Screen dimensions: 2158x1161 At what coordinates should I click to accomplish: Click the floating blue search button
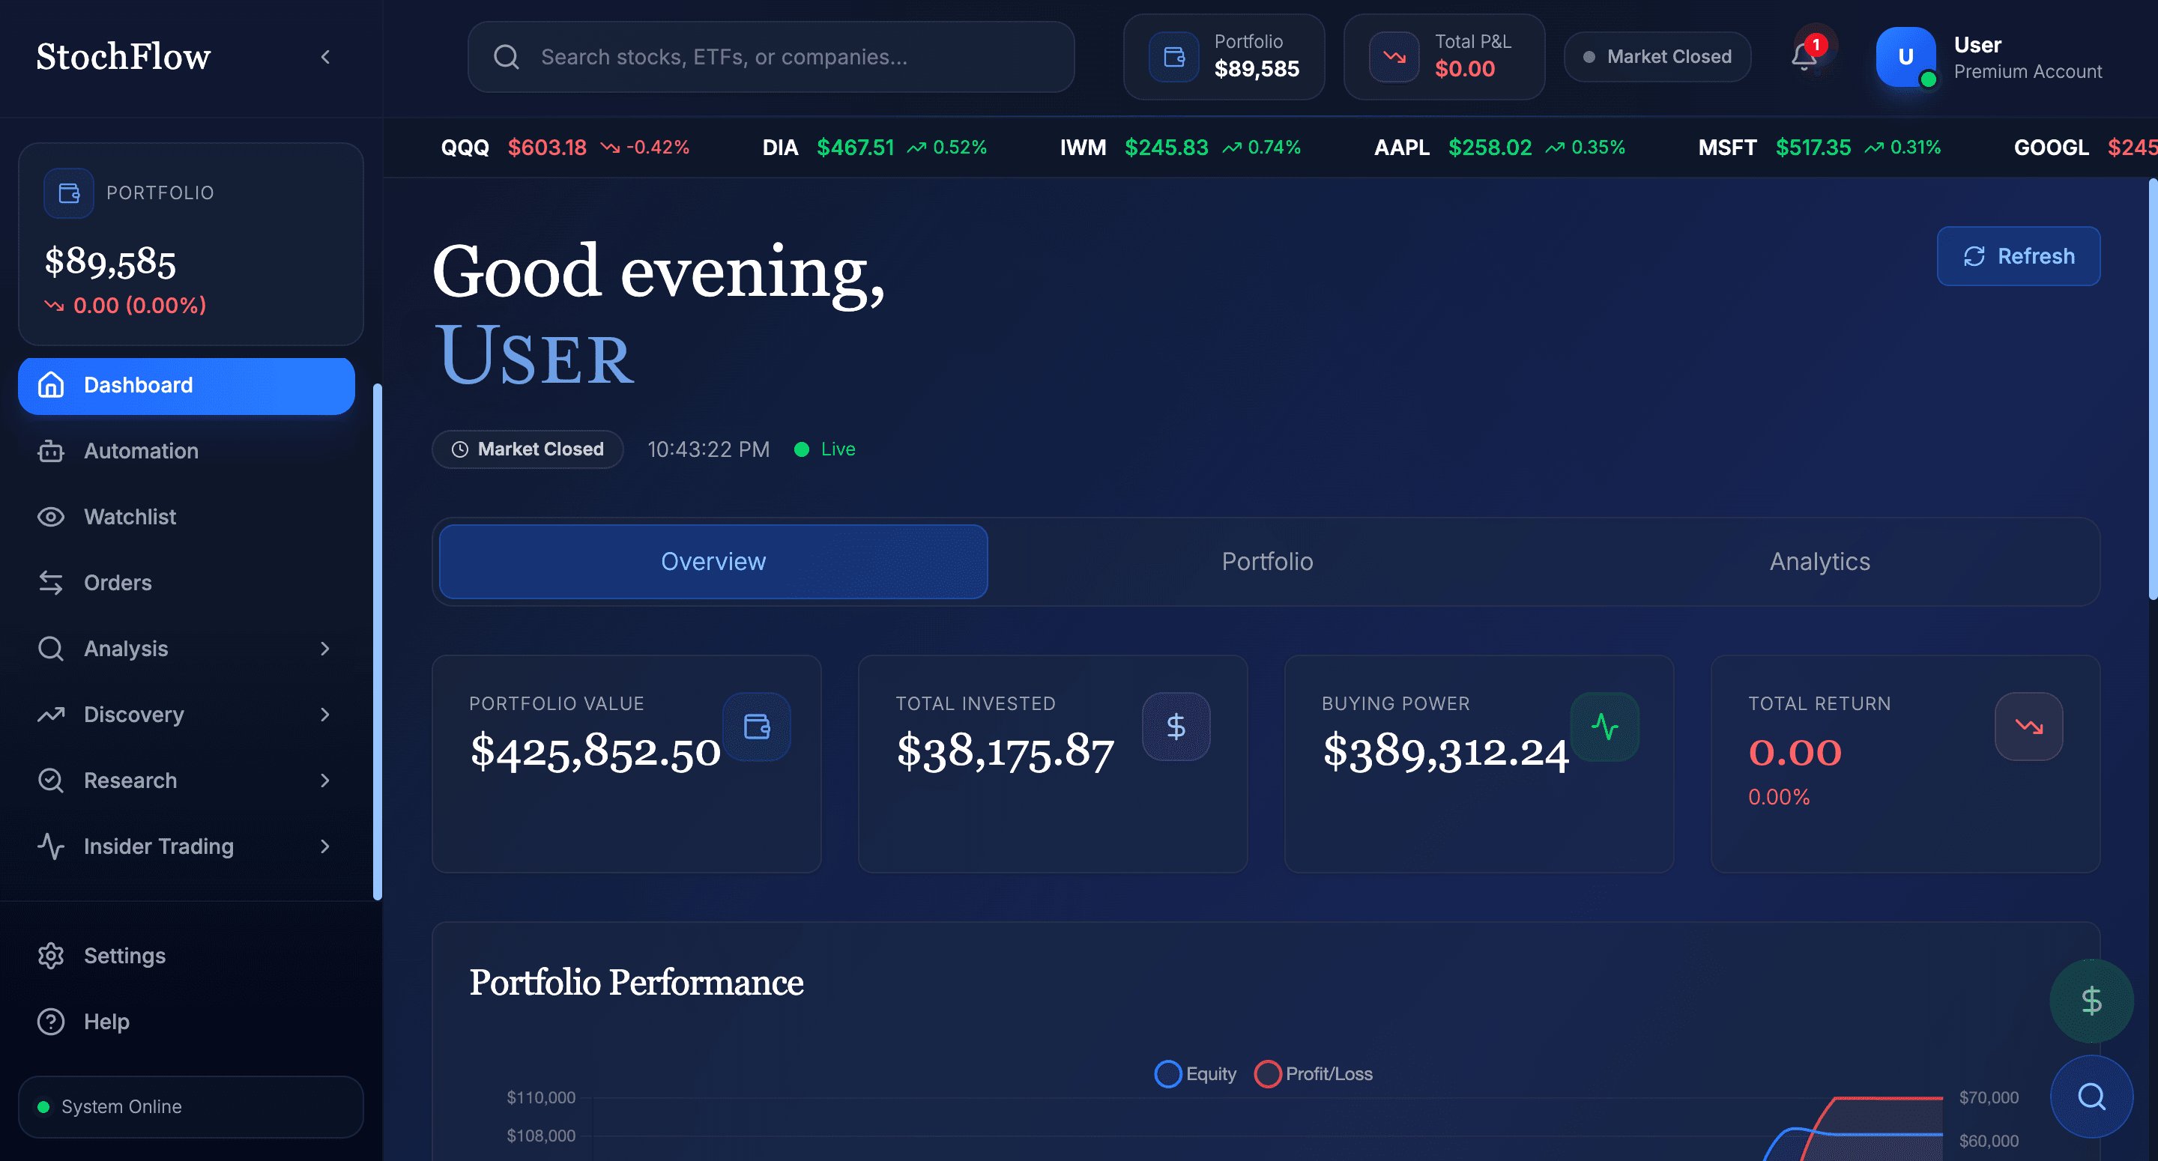(x=2091, y=1096)
